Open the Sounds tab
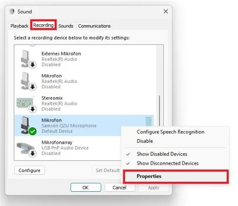 (66, 26)
